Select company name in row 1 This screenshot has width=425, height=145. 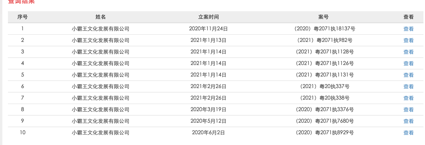click(x=100, y=29)
